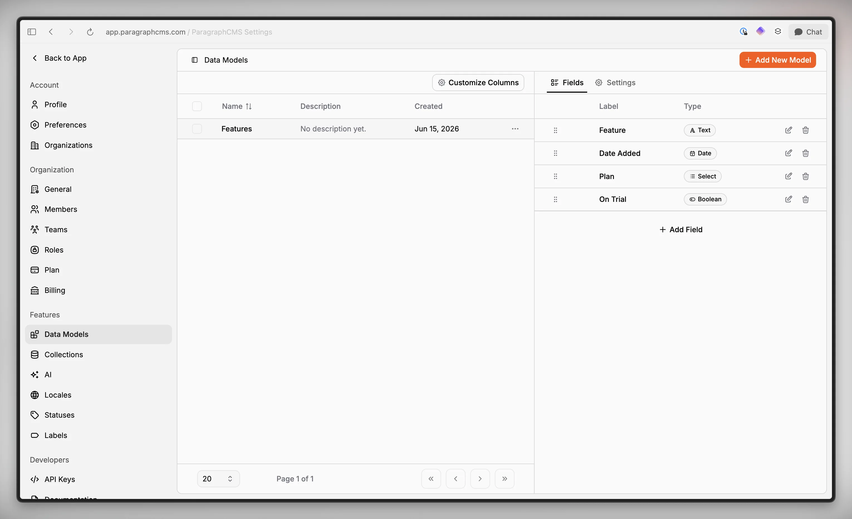Edit the Date Added field
The height and width of the screenshot is (519, 852).
788,153
